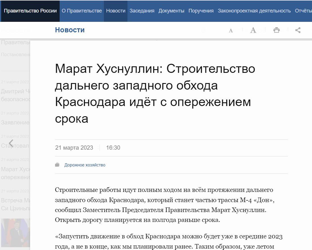Click the blue Новости section heading
The height and width of the screenshot is (250, 312).
coord(70,30)
